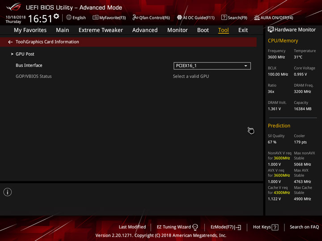Click Sil Quality value 67 %

[x=272, y=142]
